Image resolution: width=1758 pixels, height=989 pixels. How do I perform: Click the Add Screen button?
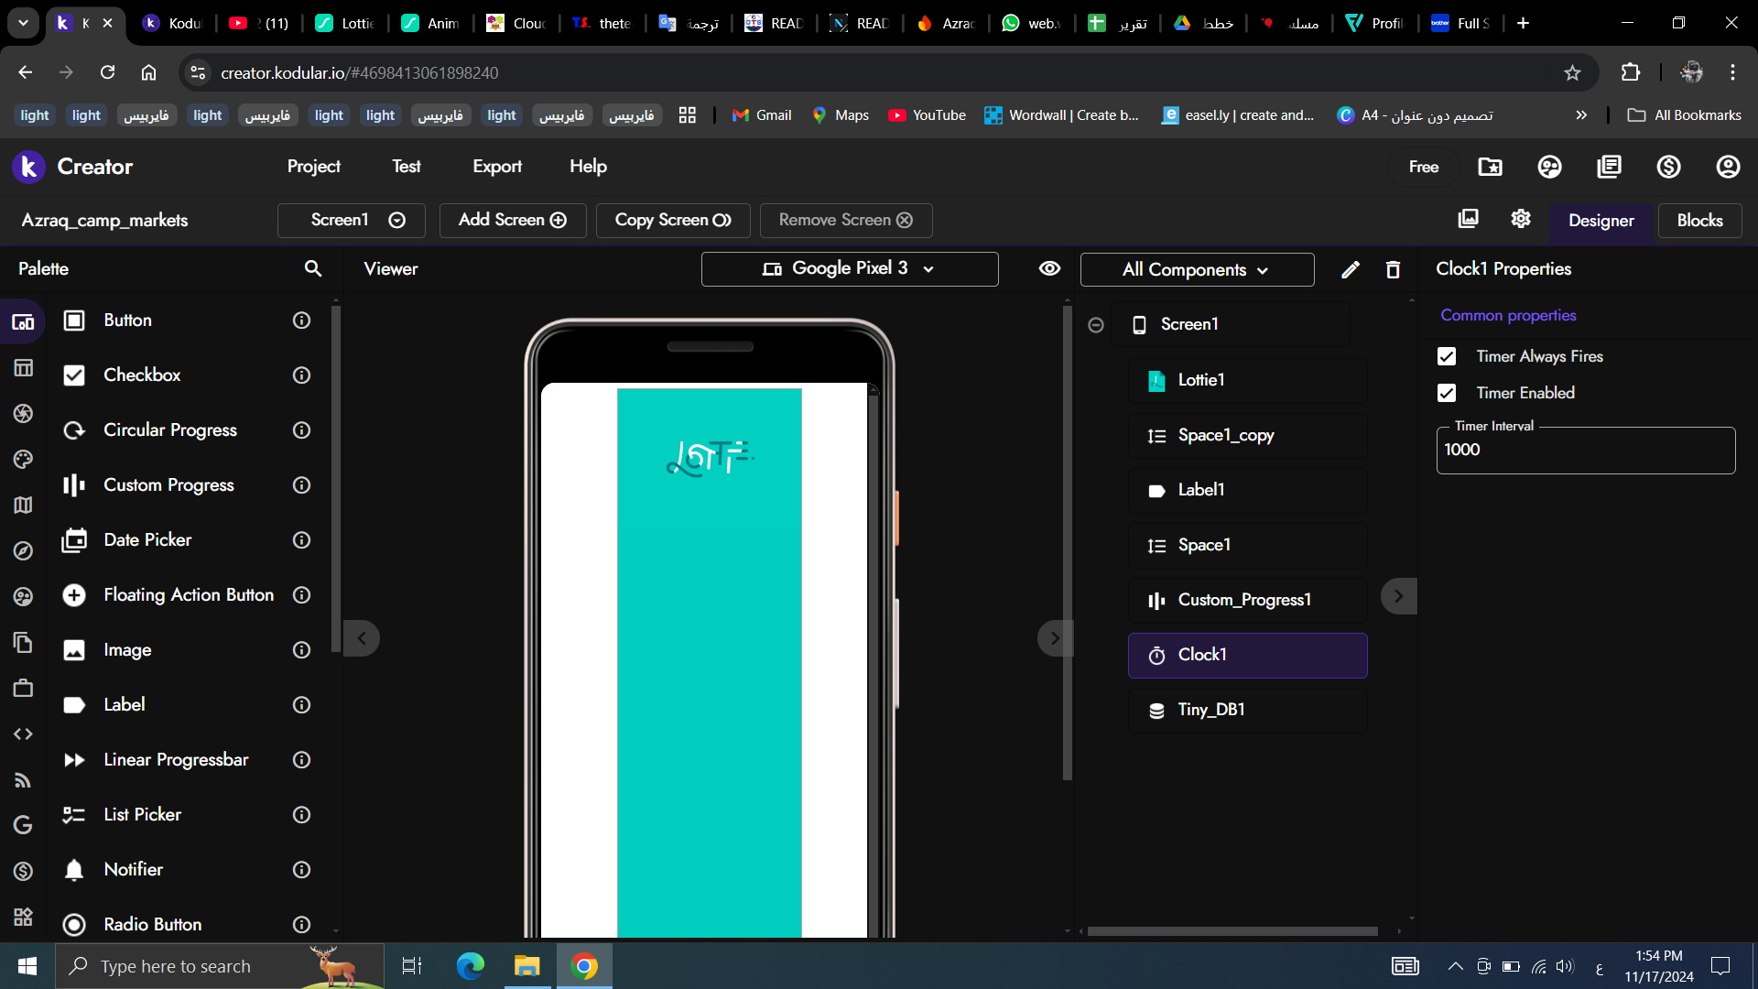click(512, 220)
